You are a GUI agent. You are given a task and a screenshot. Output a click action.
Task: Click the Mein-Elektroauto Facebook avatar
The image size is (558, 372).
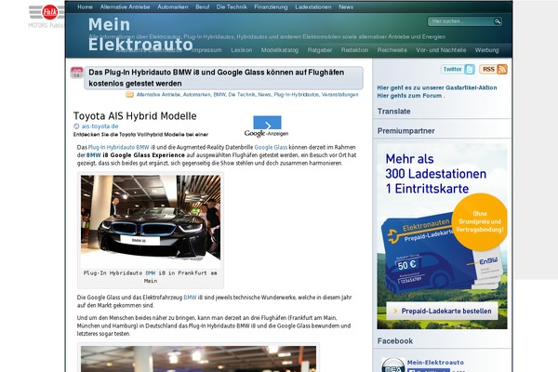point(392,365)
